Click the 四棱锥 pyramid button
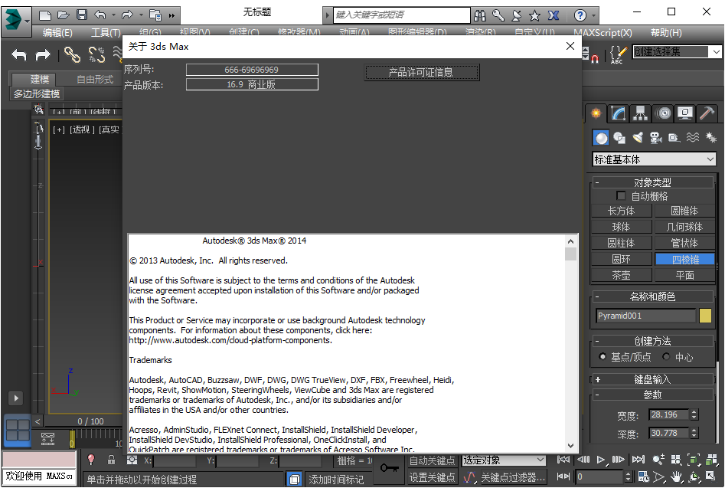 685,260
